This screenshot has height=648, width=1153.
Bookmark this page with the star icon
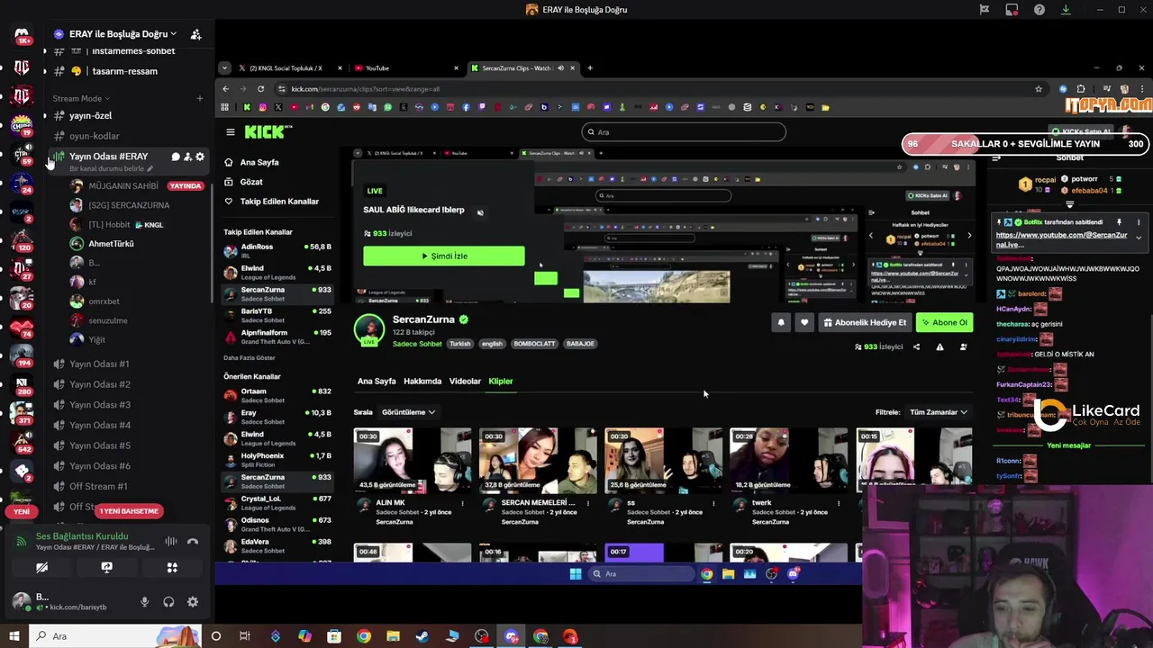pos(1039,89)
